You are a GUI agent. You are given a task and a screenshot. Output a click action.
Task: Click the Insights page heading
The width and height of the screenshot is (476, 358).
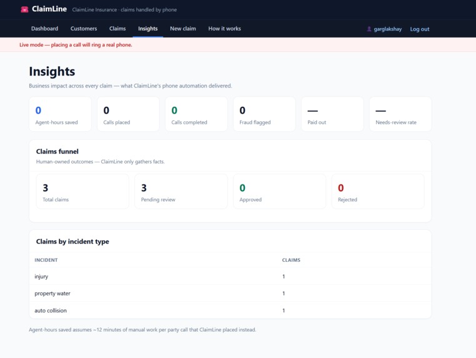point(52,72)
